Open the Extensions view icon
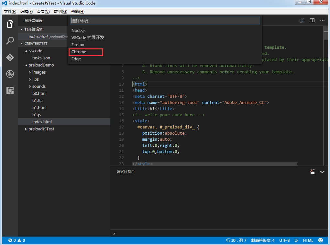This screenshot has width=330, height=245. [x=10, y=90]
